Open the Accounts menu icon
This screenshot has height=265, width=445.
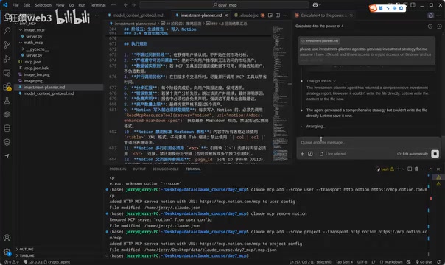pos(7,238)
